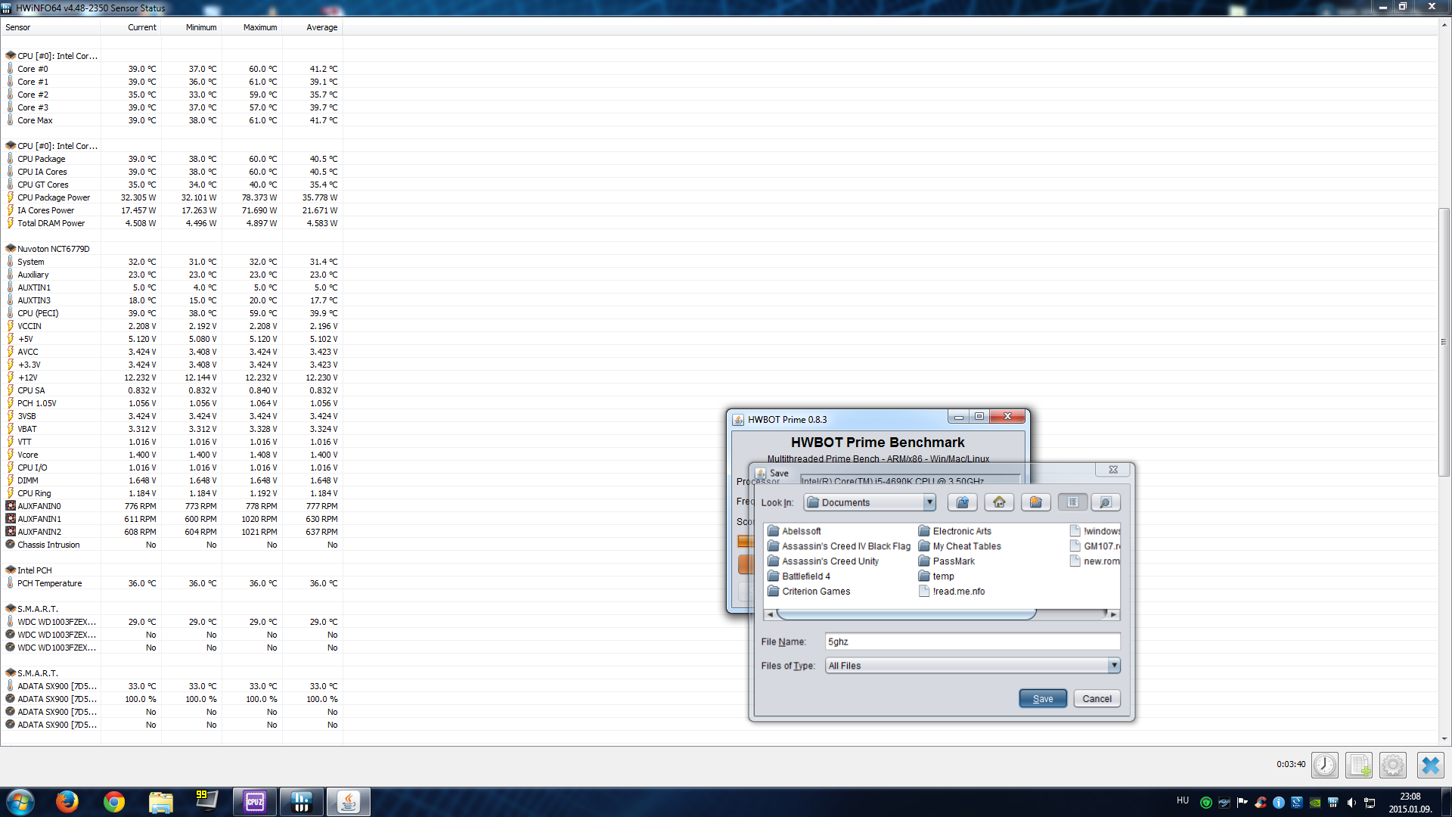Click the NVIDIA tray icon
Screen dimensions: 1452x817
[1315, 803]
